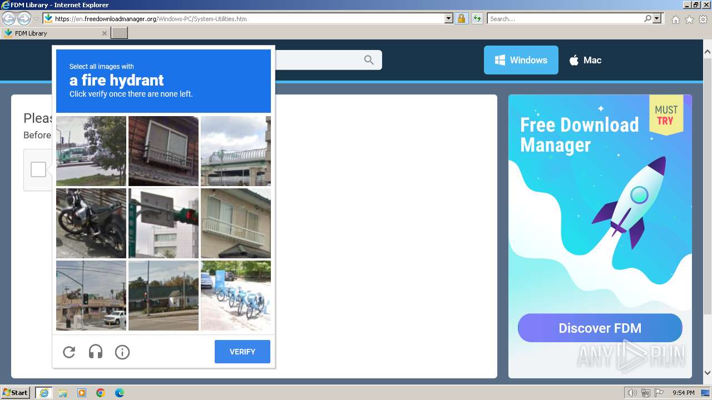Click the IE search box
The height and width of the screenshot is (400, 712).
coord(565,19)
